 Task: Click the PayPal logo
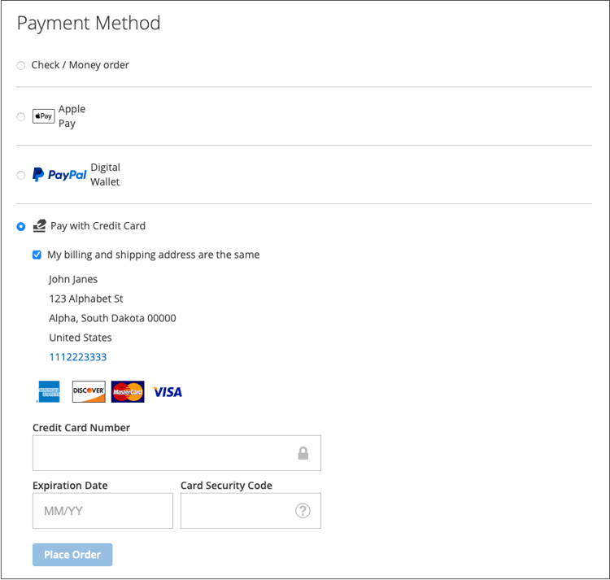59,175
